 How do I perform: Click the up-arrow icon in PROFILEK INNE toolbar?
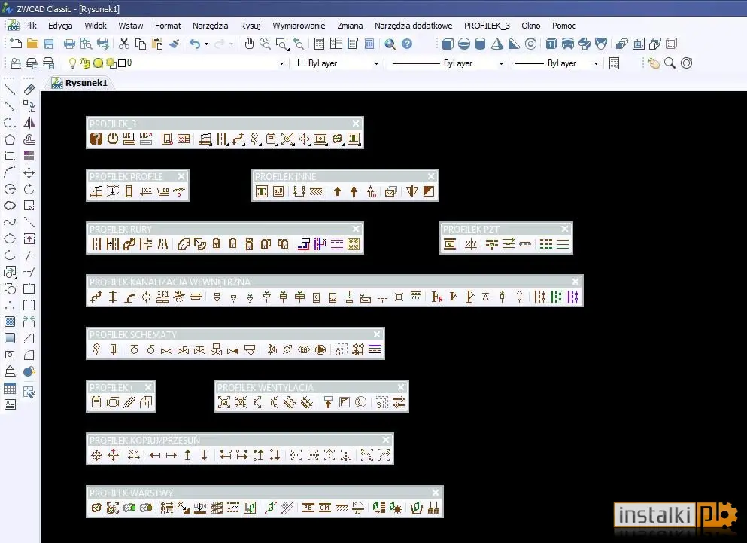click(337, 192)
